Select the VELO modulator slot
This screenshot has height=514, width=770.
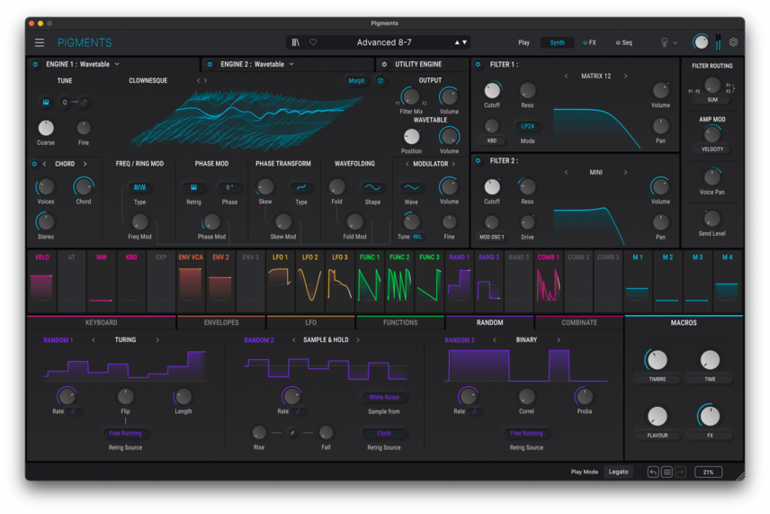tap(41, 281)
